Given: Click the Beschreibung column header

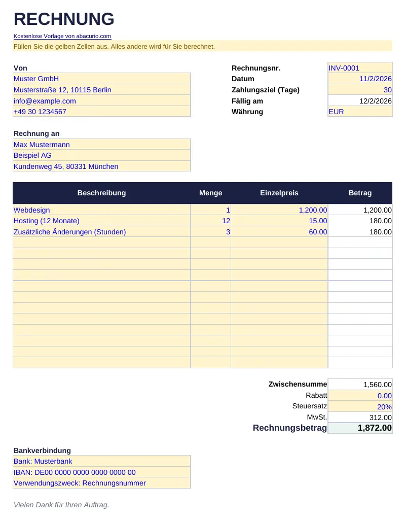Looking at the screenshot, I should click(x=101, y=193).
